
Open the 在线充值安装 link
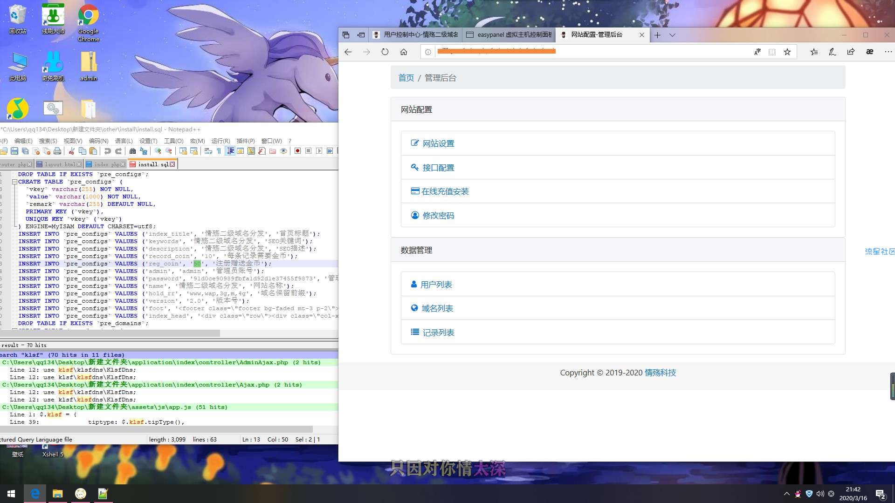point(445,191)
